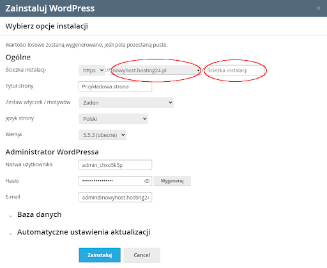Click the Ścieżka instalacji label text
The image size is (327, 268).
tap(26, 70)
